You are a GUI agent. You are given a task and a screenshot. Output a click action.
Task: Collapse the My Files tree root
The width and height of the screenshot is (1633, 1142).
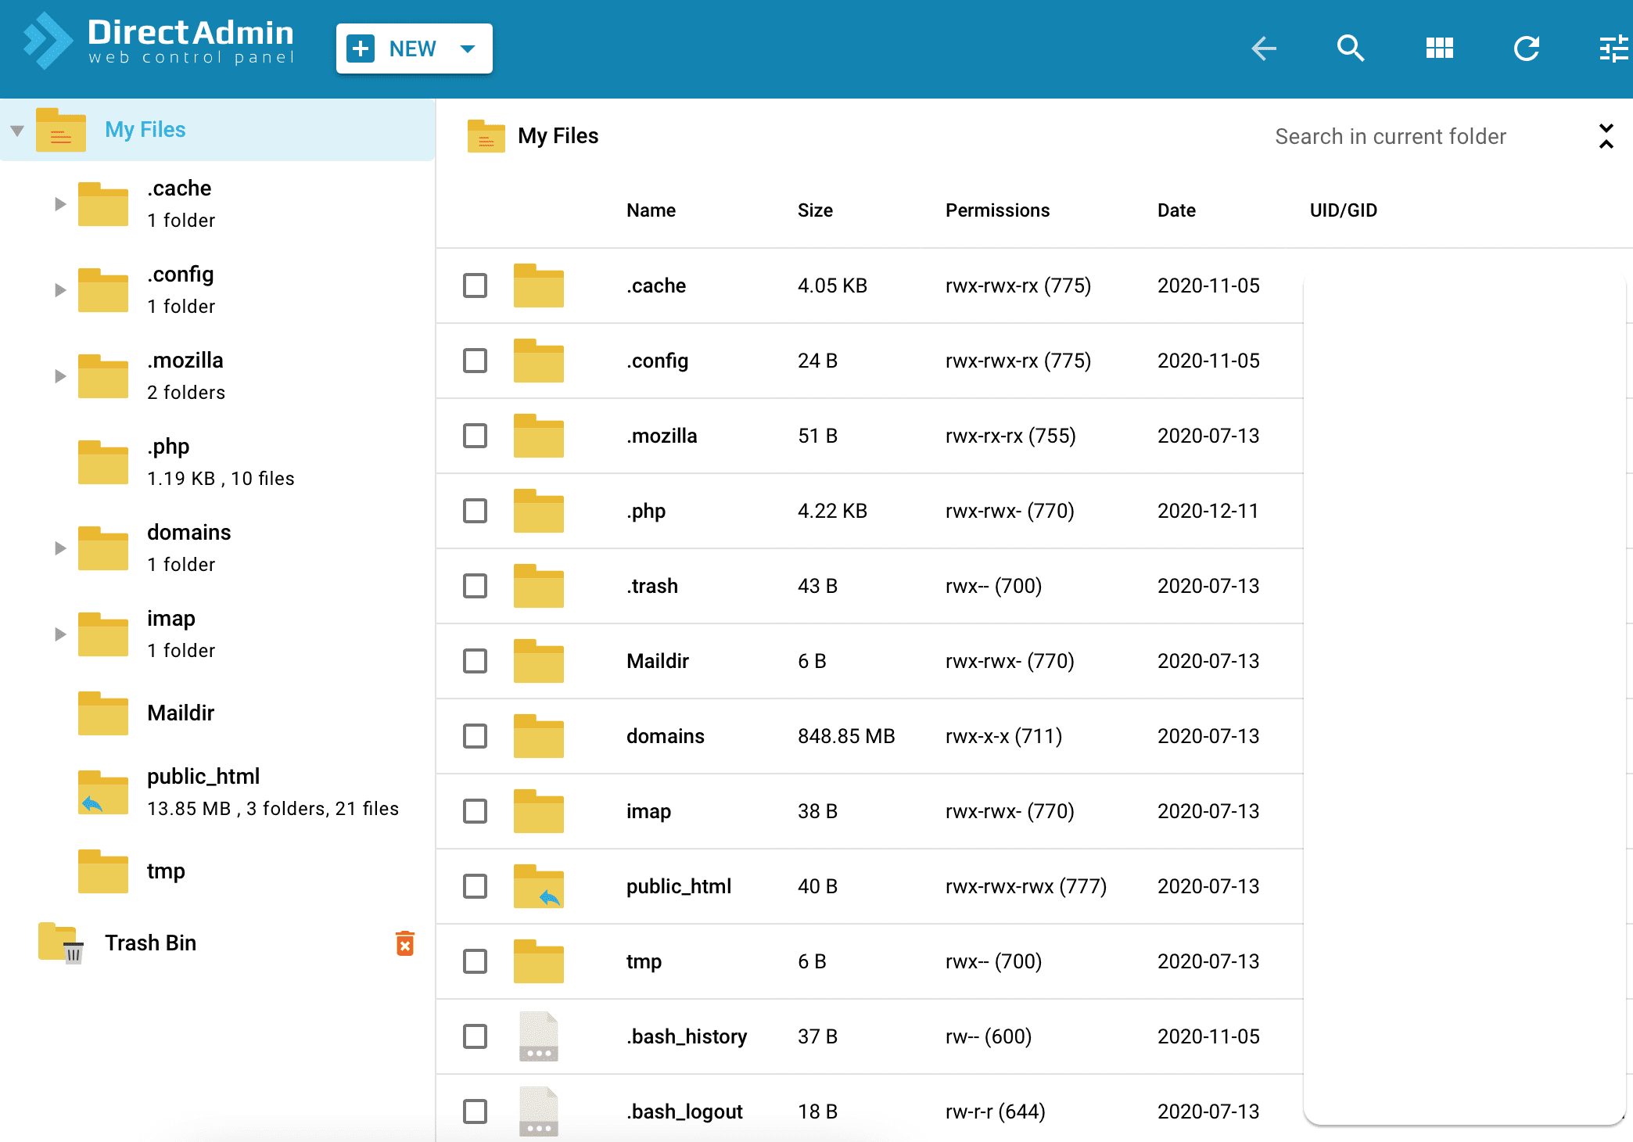tap(16, 130)
